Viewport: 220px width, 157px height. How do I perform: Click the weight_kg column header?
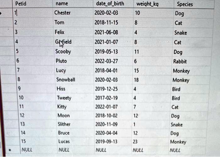147,4
